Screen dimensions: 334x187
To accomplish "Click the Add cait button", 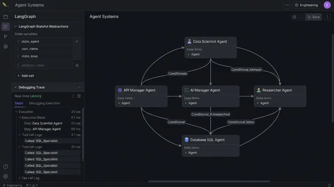I will (x=25, y=76).
